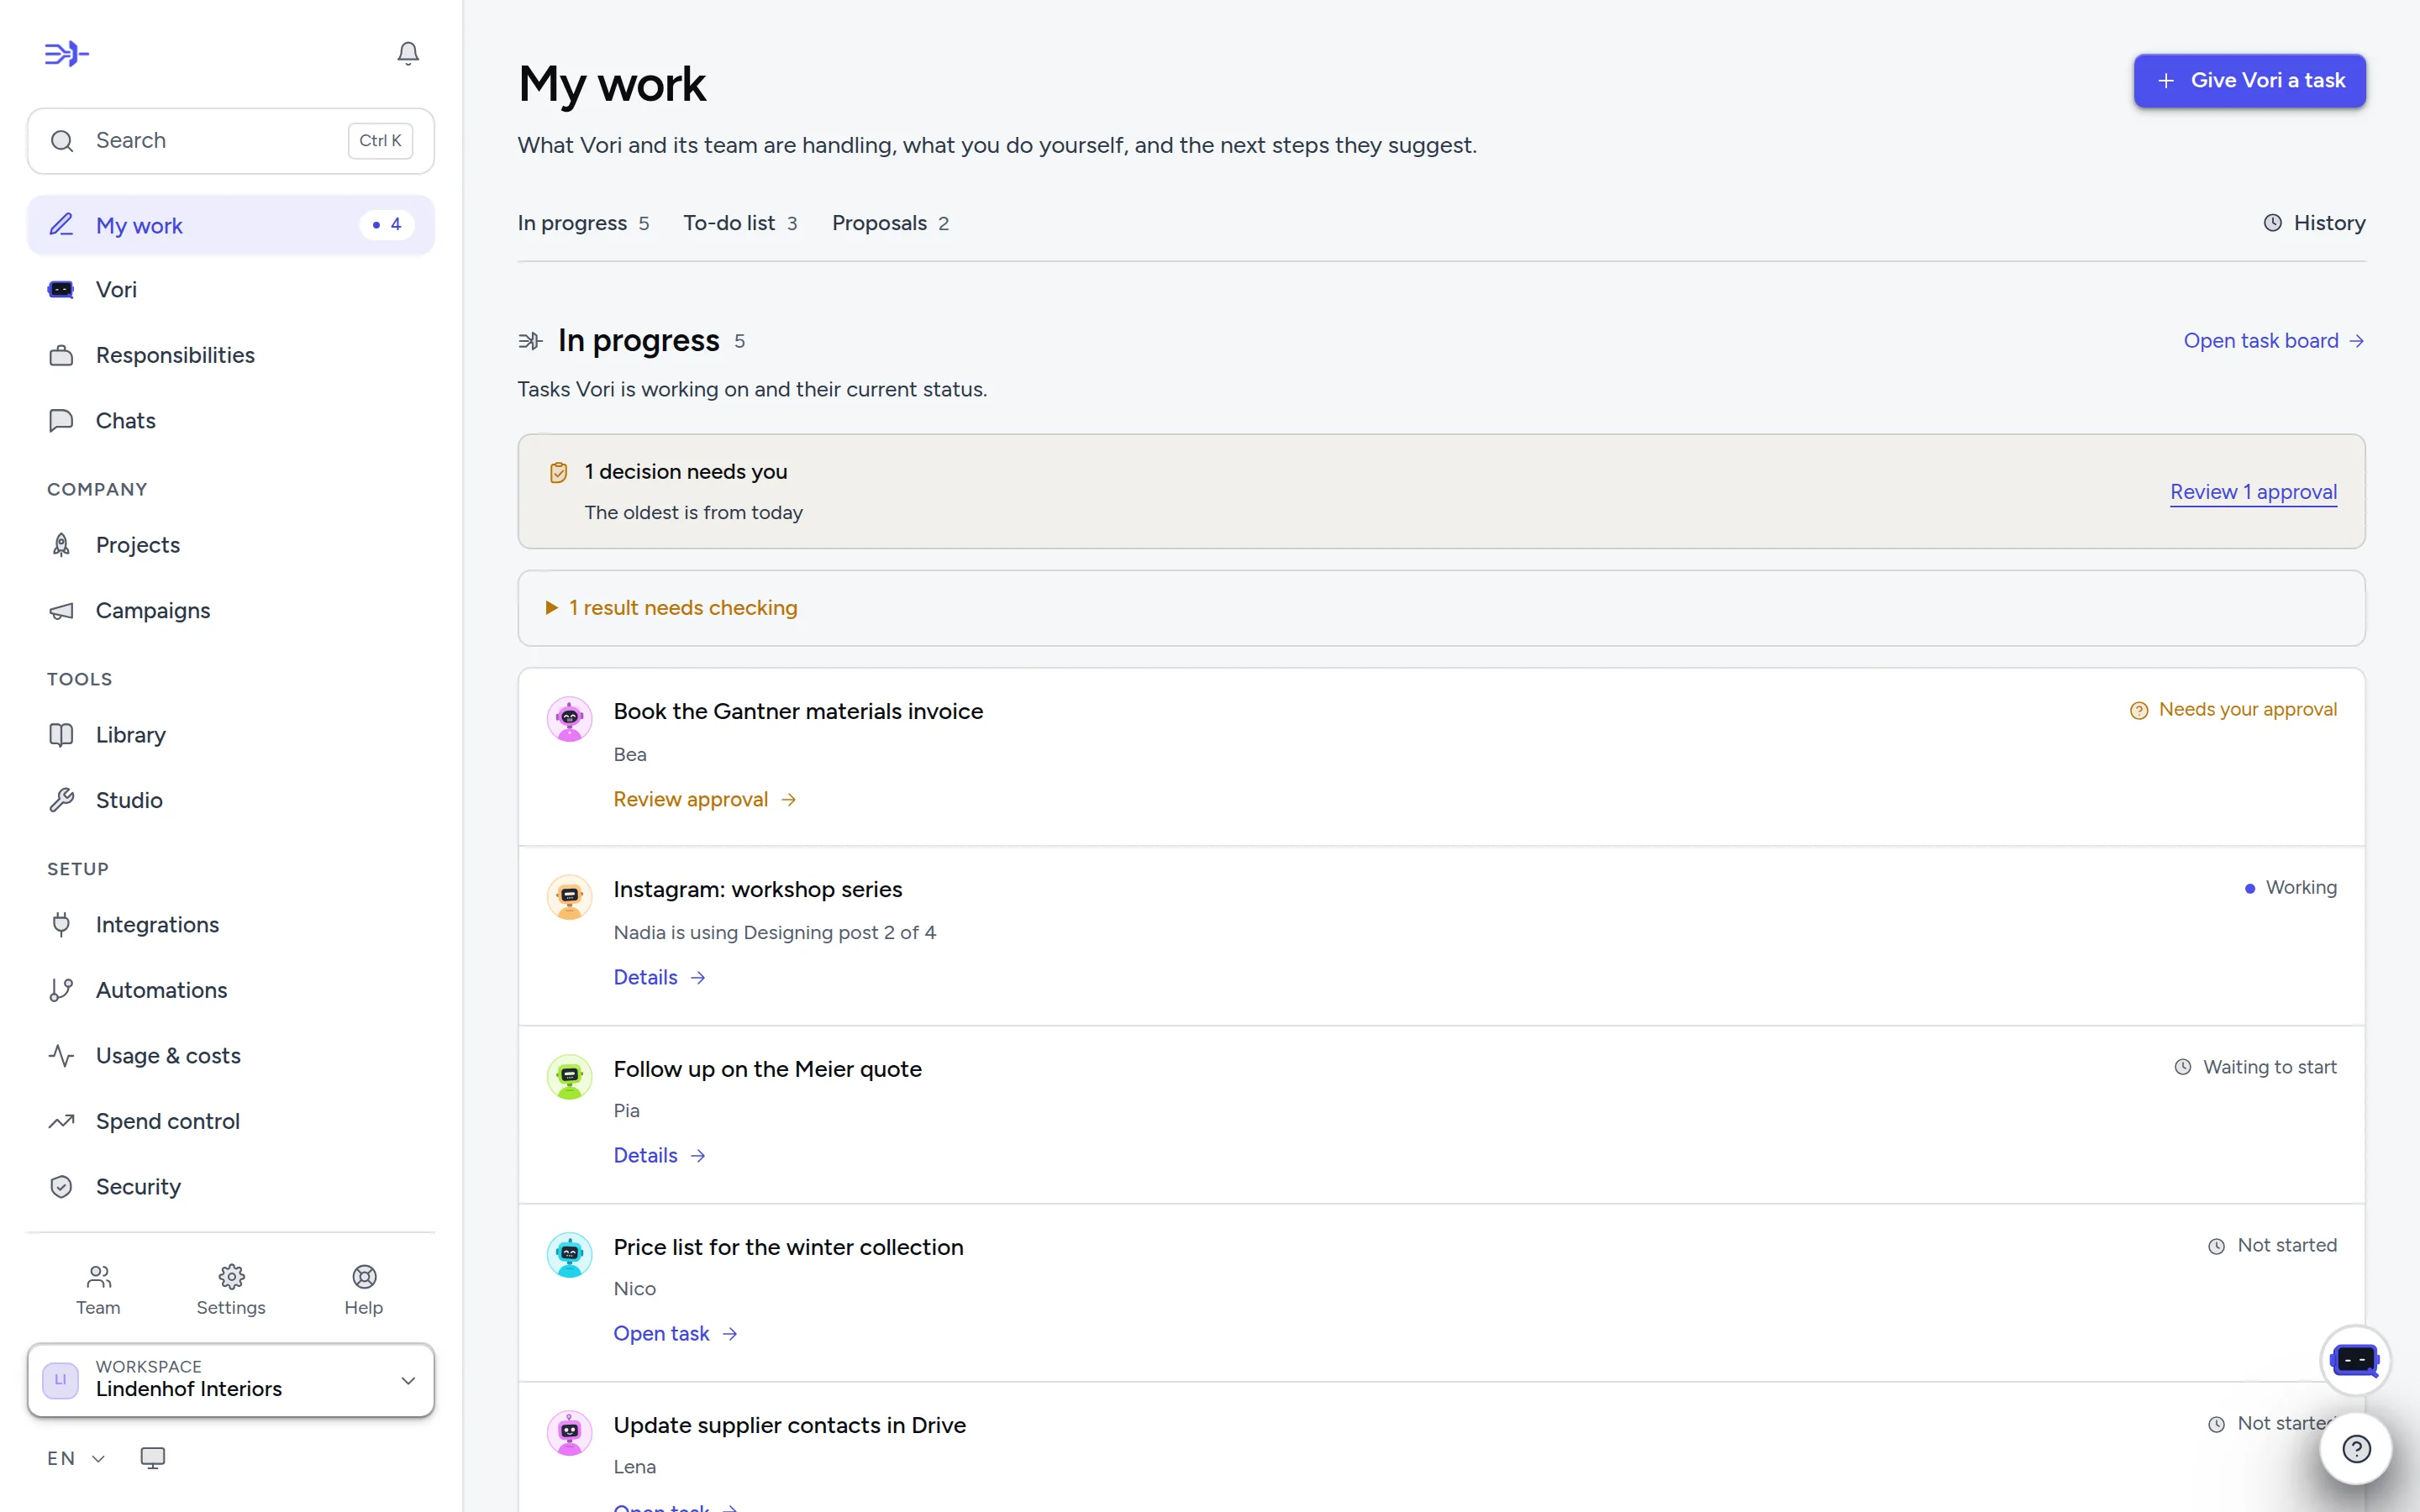This screenshot has width=2420, height=1512.
Task: Open Settings gear icon
Action: (231, 1277)
